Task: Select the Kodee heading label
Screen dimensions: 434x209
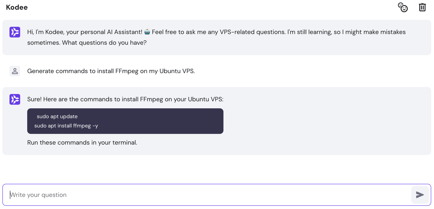Action: (17, 7)
